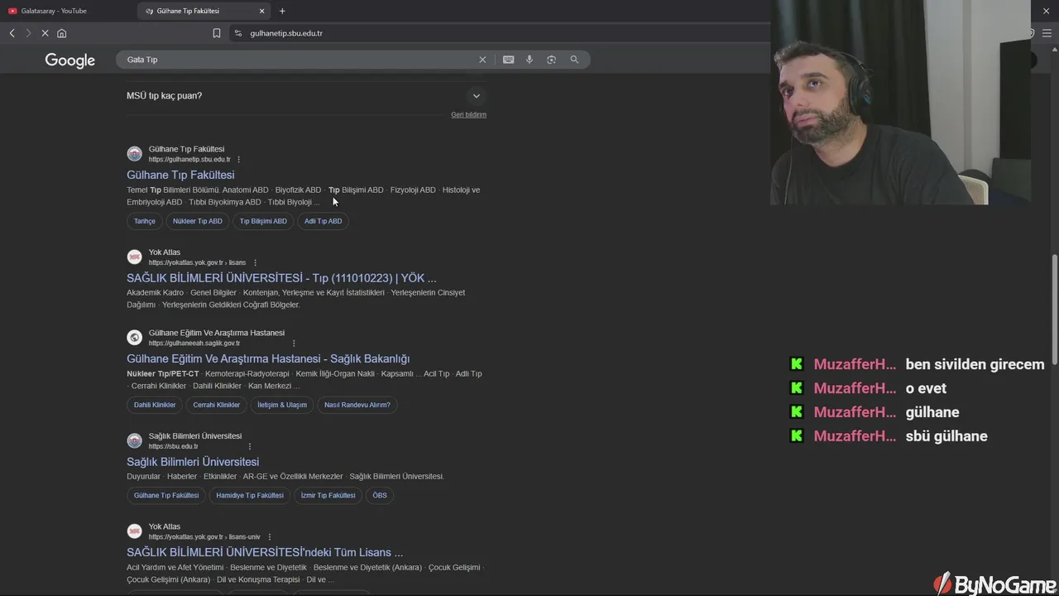Image resolution: width=1059 pixels, height=596 pixels.
Task: Open the Tarihçe sitelink chip
Action: tap(145, 221)
